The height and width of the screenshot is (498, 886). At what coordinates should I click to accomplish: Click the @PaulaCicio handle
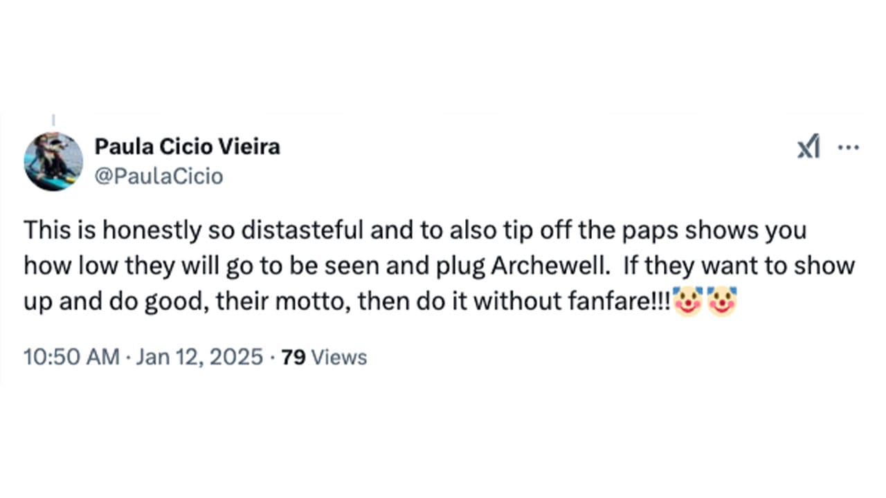[x=159, y=176]
